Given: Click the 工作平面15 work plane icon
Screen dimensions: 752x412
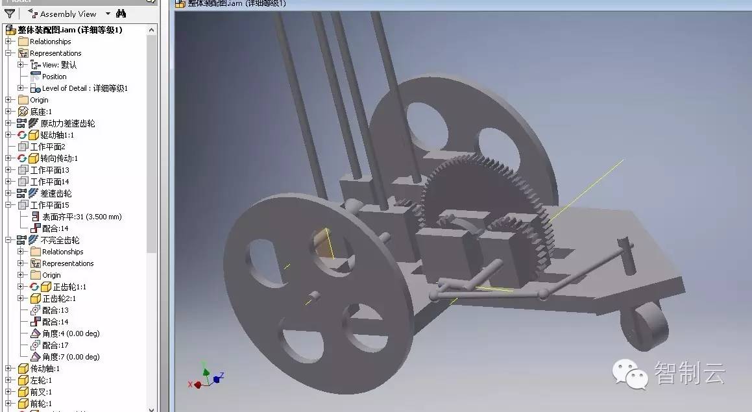Looking at the screenshot, I should (23, 205).
